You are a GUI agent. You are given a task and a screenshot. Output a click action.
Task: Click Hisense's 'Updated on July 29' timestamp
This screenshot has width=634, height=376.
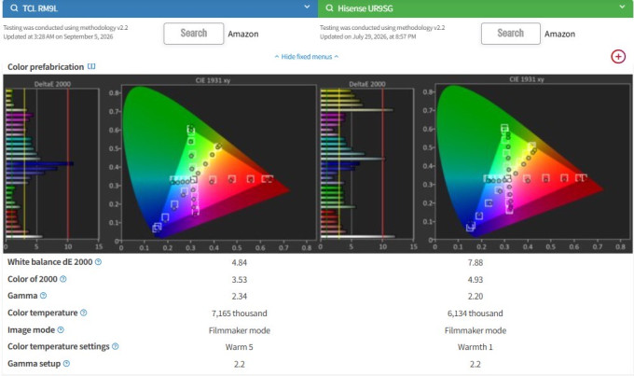point(368,36)
